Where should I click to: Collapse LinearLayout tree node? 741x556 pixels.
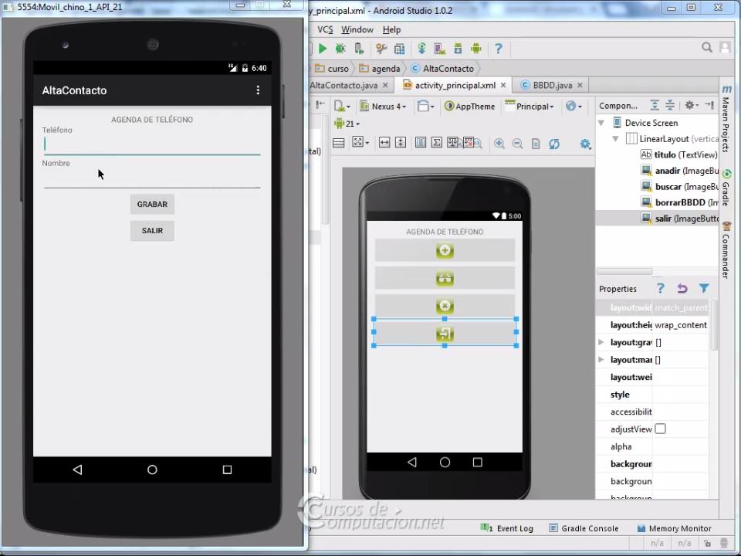[x=616, y=139]
